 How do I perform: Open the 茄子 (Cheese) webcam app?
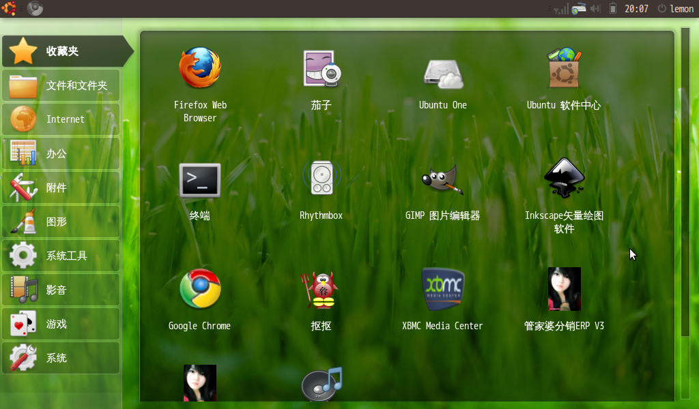point(322,68)
